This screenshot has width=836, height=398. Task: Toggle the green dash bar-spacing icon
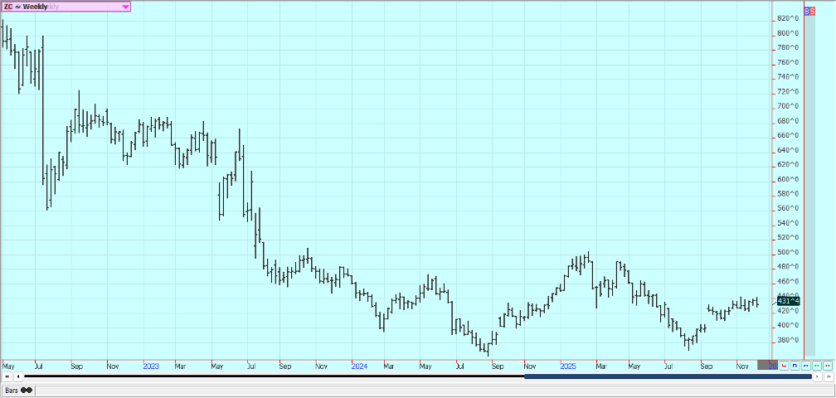click(x=816, y=365)
